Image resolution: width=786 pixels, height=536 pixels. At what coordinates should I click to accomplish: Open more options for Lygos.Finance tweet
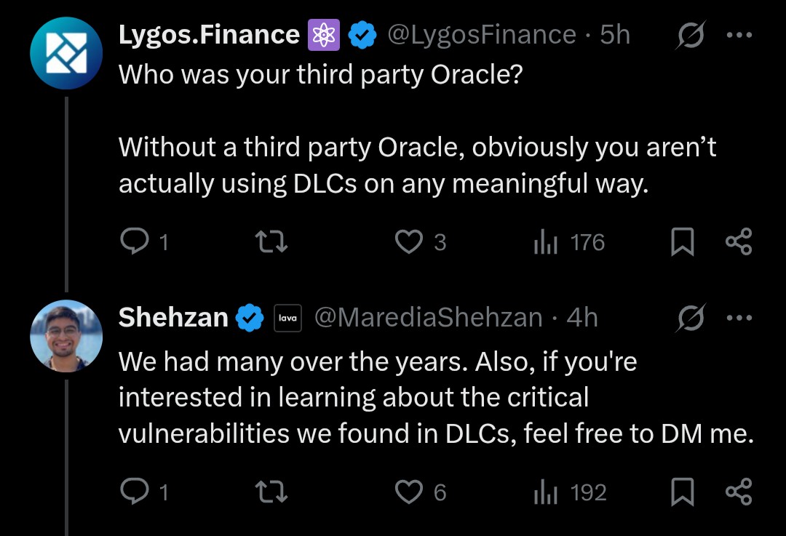(739, 35)
